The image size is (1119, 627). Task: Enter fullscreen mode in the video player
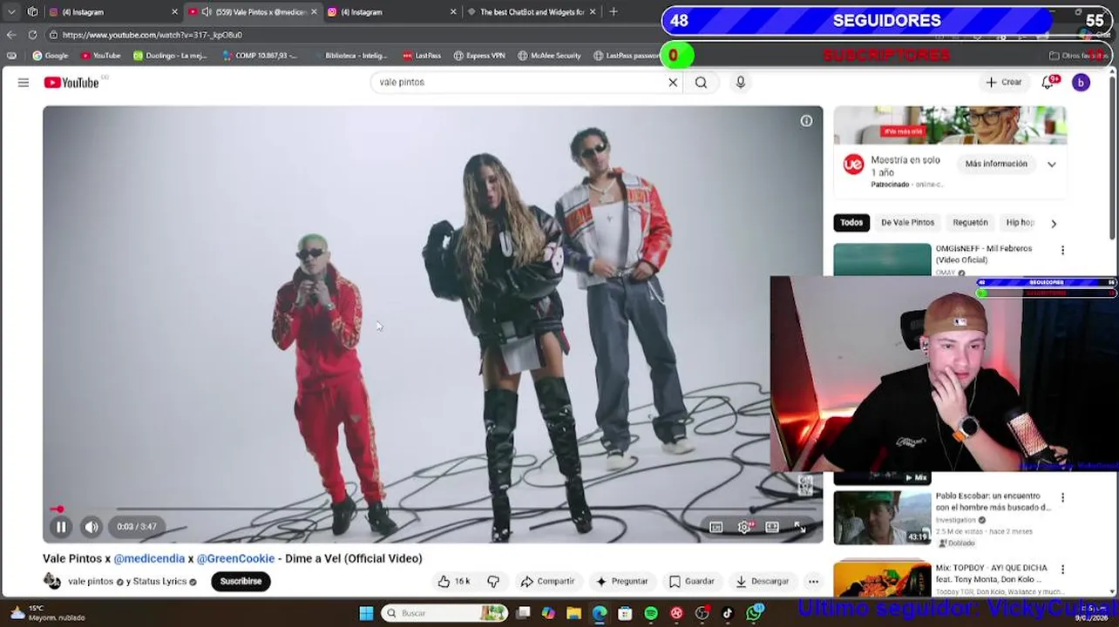click(x=800, y=527)
